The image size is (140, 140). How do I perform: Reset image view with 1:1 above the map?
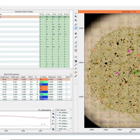[x=76, y=13]
